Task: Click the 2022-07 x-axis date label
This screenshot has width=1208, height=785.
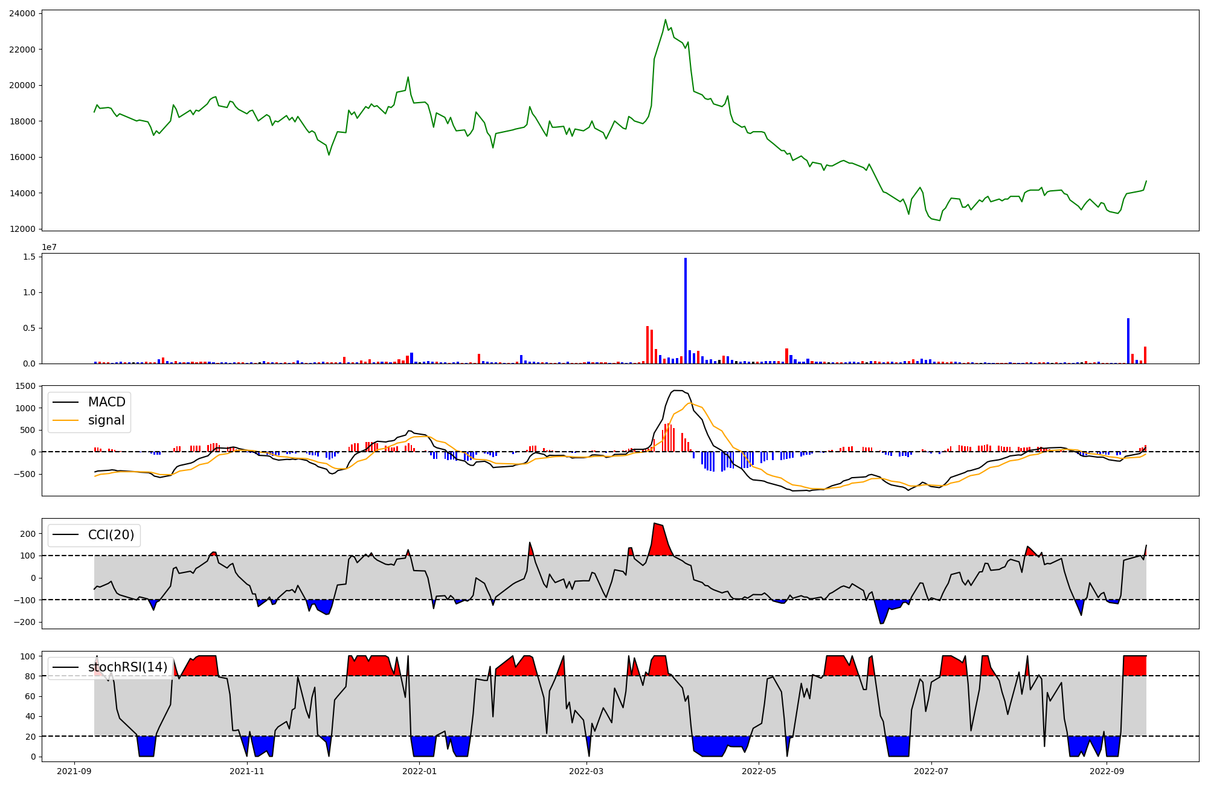Action: [931, 771]
